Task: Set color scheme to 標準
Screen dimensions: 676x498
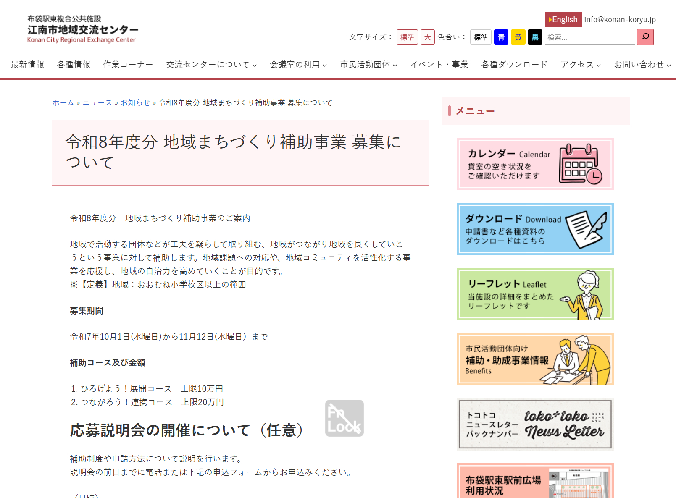Action: (x=481, y=37)
